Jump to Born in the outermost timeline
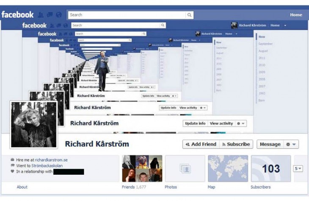The width and height of the screenshot is (309, 201). (261, 100)
